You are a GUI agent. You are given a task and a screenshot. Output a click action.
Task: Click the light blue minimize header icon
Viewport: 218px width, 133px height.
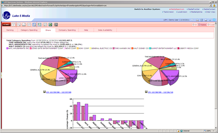pyautogui.click(x=214, y=20)
